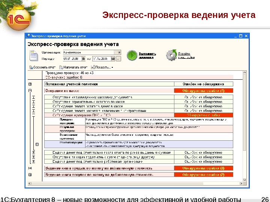The height and width of the screenshot is (202, 270).
Task: Click vertical scrollbar down arrow
Action: tap(244, 180)
